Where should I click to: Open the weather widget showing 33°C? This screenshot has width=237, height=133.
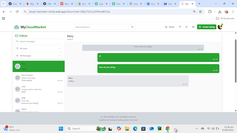click(12, 128)
